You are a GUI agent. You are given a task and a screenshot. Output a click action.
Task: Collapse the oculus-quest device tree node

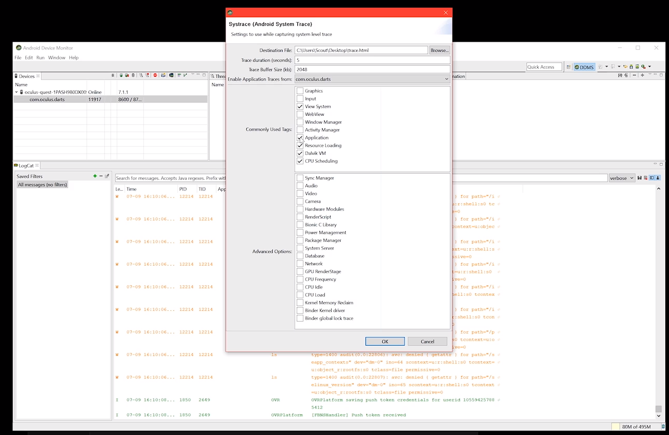pyautogui.click(x=16, y=92)
